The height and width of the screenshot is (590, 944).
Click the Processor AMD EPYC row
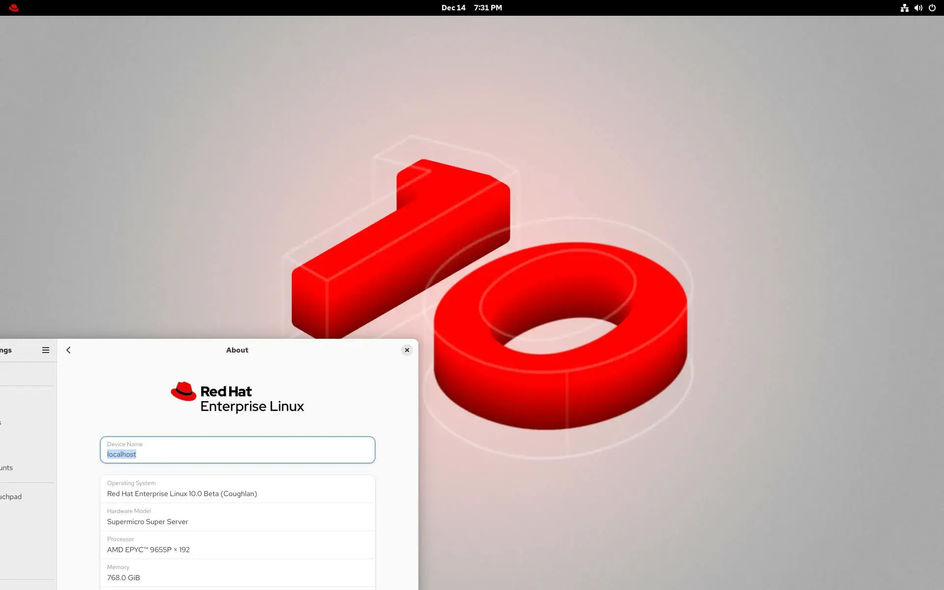[237, 545]
